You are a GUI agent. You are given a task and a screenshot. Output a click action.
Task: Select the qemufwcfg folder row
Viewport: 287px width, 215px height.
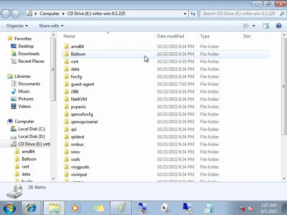pos(165,114)
